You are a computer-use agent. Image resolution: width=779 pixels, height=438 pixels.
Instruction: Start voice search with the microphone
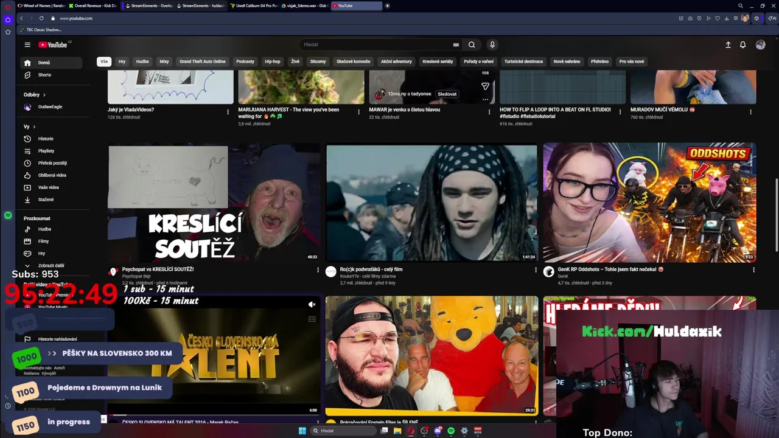click(x=492, y=44)
